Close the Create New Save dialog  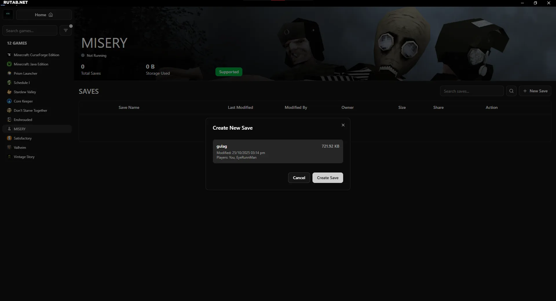pyautogui.click(x=343, y=125)
